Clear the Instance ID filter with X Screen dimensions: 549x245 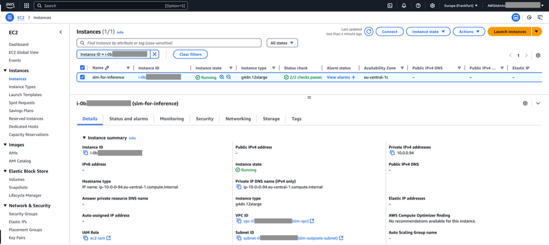coord(154,54)
